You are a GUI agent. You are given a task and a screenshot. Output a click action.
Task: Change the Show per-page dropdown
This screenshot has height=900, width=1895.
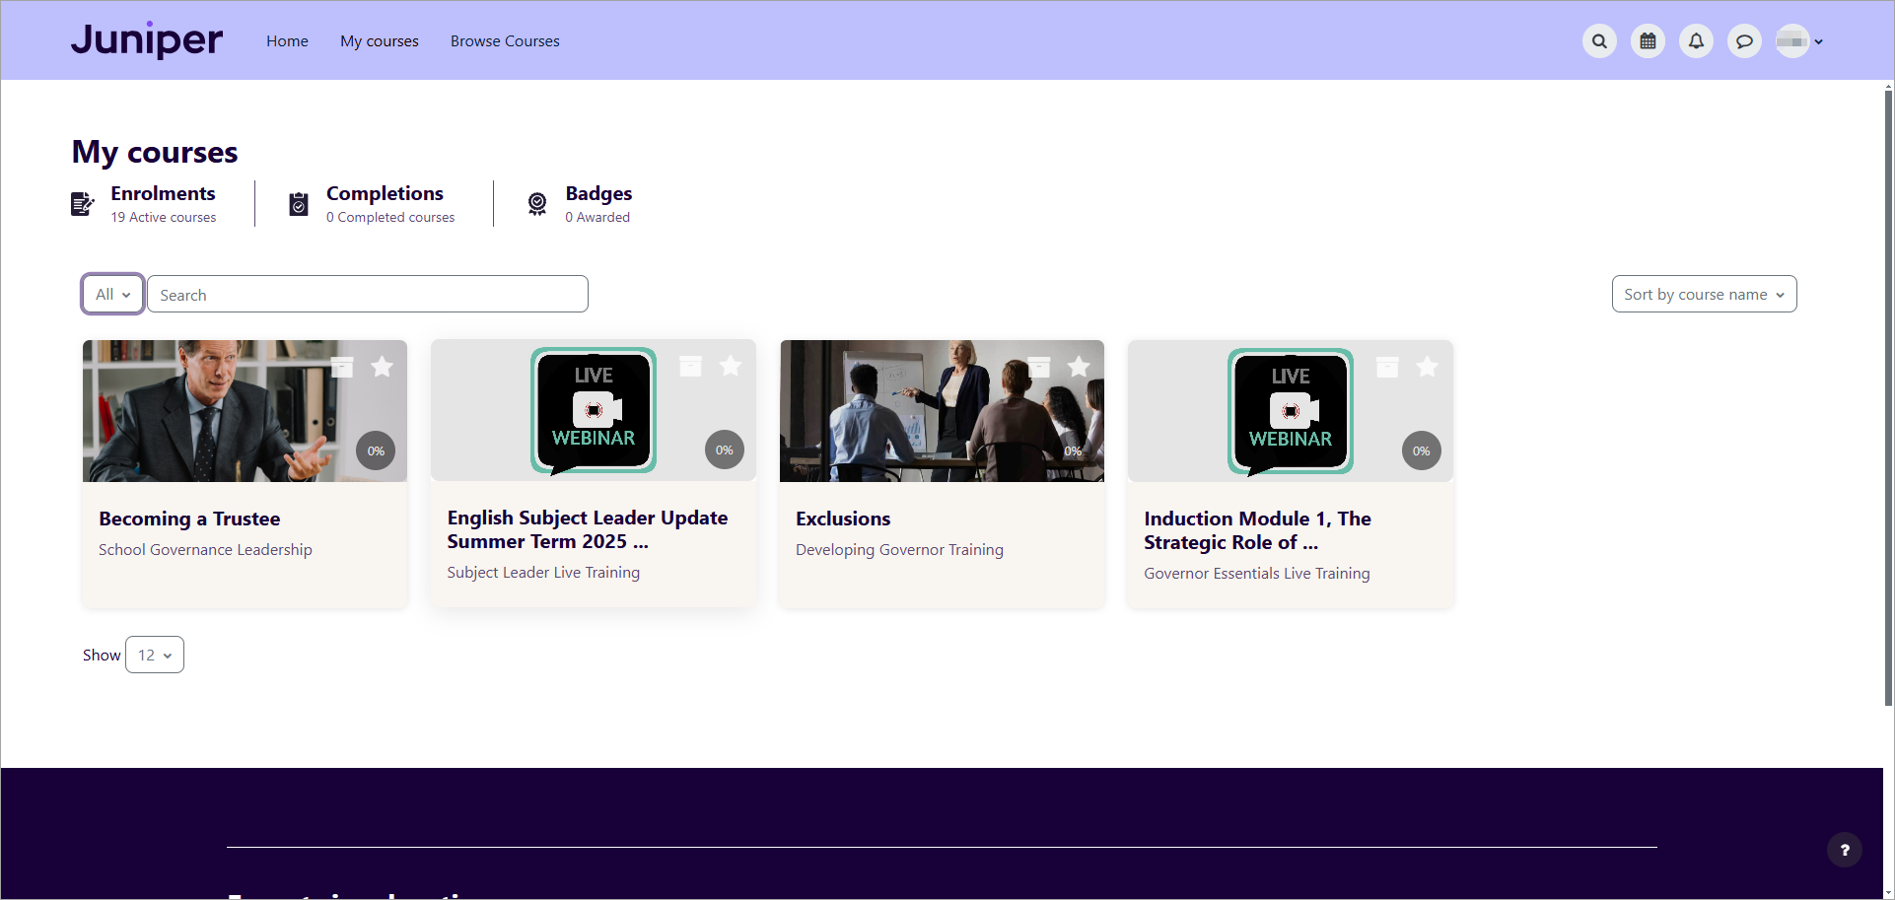[x=154, y=654]
